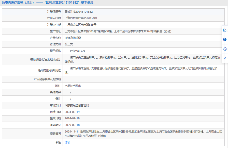Click the approving department 国家药品监督管理局

click(x=77, y=105)
